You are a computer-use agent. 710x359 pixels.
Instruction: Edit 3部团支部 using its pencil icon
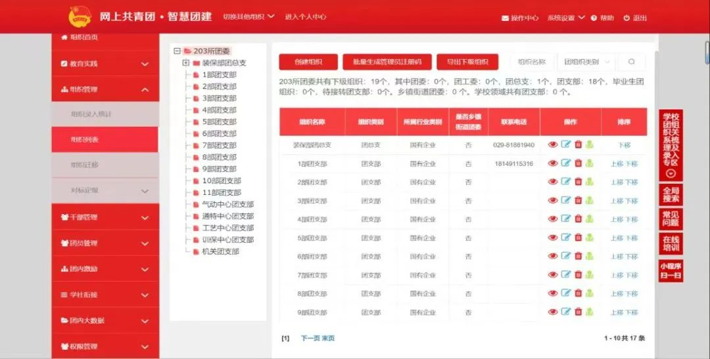(565, 200)
